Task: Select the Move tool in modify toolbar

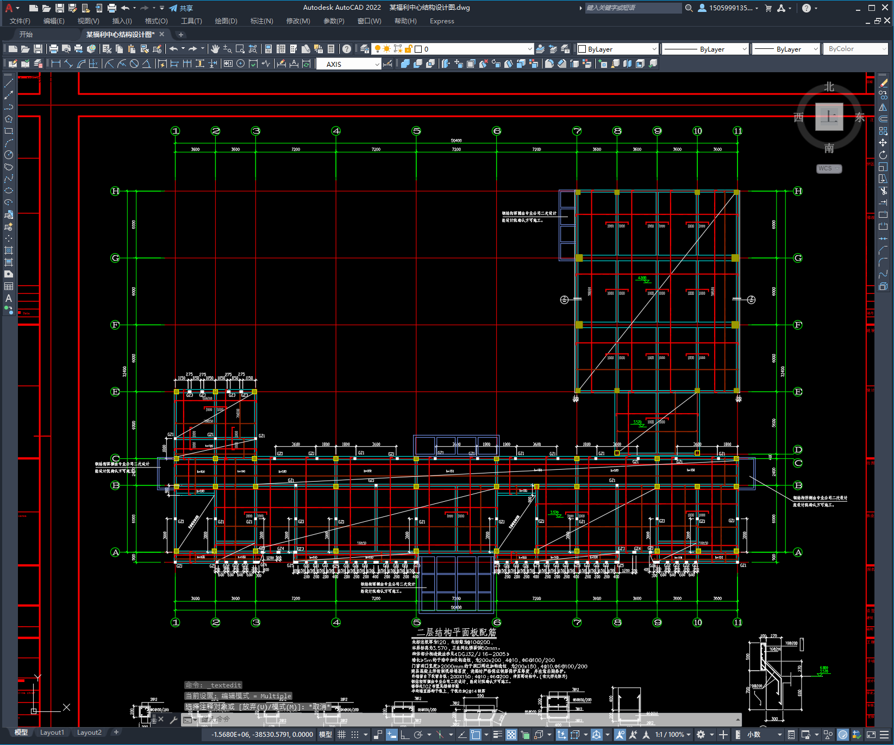Action: 883,143
